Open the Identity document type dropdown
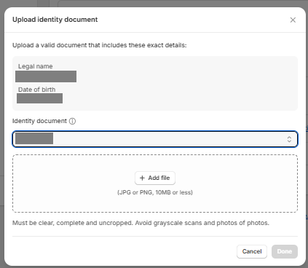 click(x=155, y=139)
